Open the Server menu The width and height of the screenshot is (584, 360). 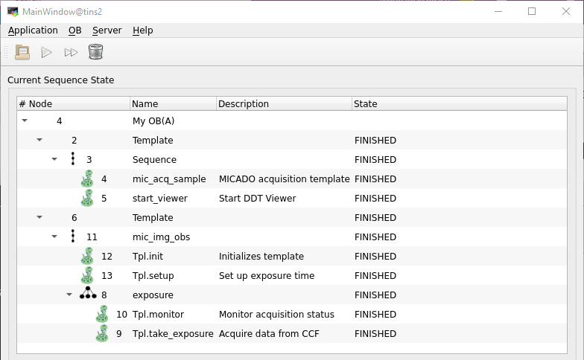107,30
